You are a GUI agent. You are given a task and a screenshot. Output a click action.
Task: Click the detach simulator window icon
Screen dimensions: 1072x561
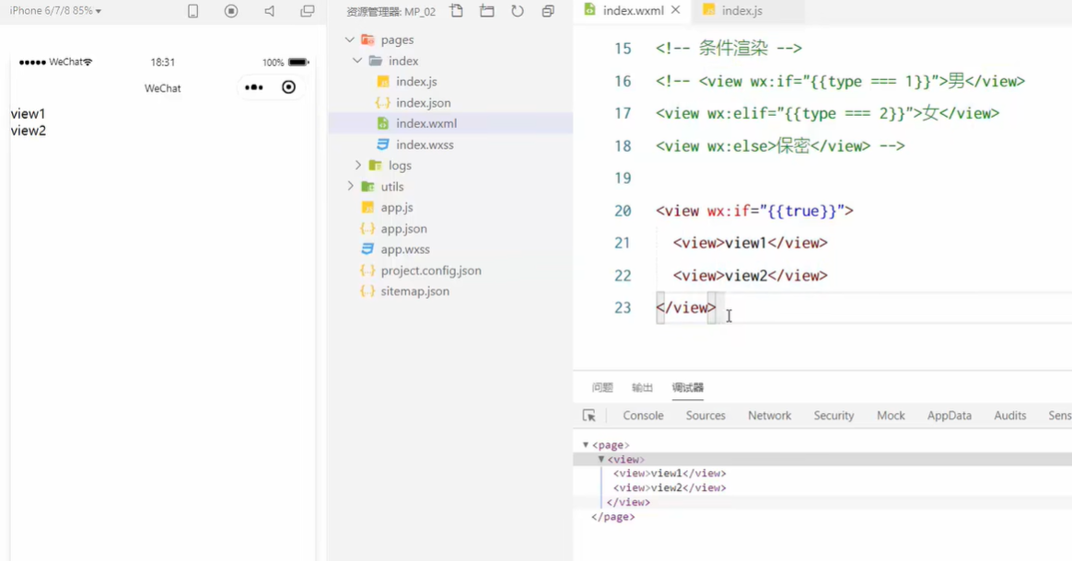(308, 11)
